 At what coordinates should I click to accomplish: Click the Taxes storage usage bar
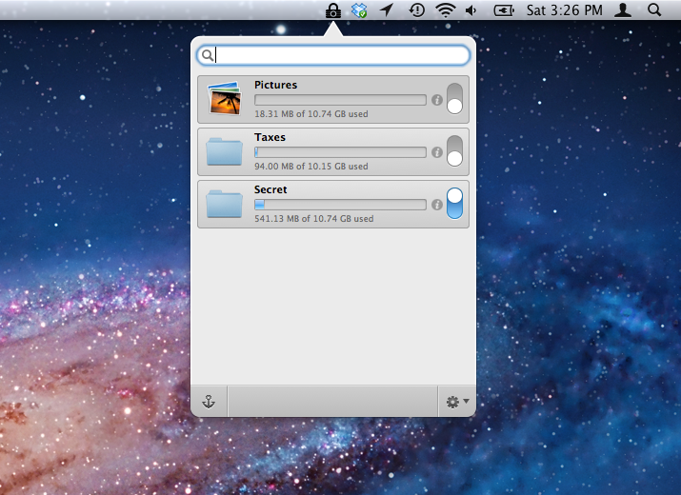(340, 152)
